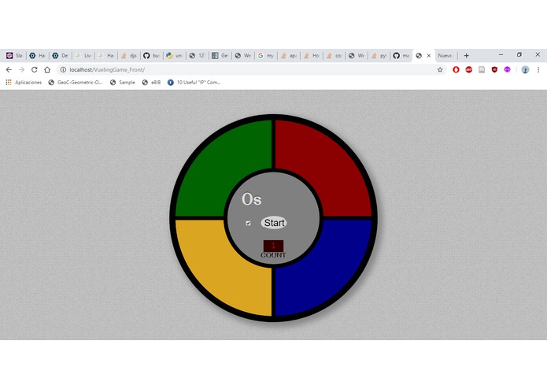Switch to the 'Ho' tab
547x389 pixels.
311,55
